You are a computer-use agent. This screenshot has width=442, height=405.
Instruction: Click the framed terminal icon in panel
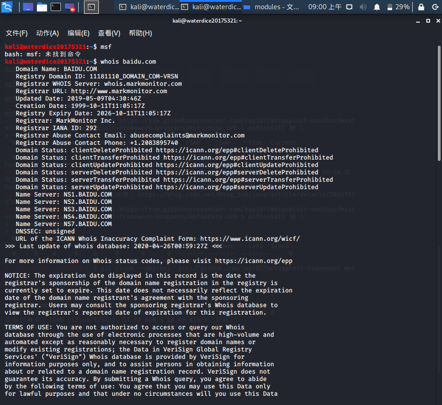[91, 7]
